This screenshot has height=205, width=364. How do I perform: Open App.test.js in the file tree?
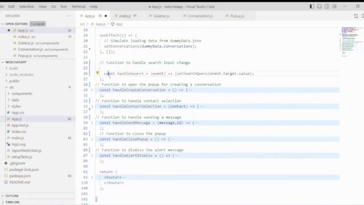[20, 125]
